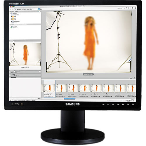The image size is (146, 146).
Task: Switch to the Favorites tab
Action: (x=12, y=12)
